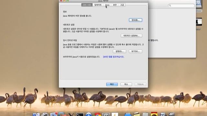Open the 고급 tab

tap(122, 5)
